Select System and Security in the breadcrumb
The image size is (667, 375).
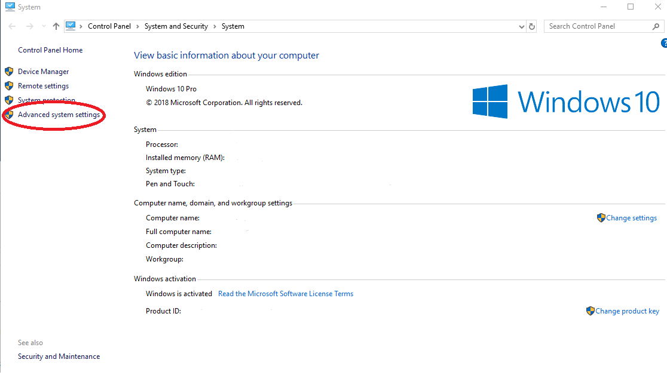pyautogui.click(x=176, y=26)
